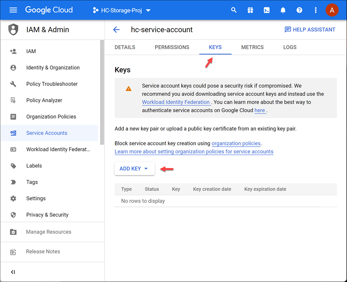Click the Tags chevron icon
Screen dimensions: 347x282
(13, 182)
